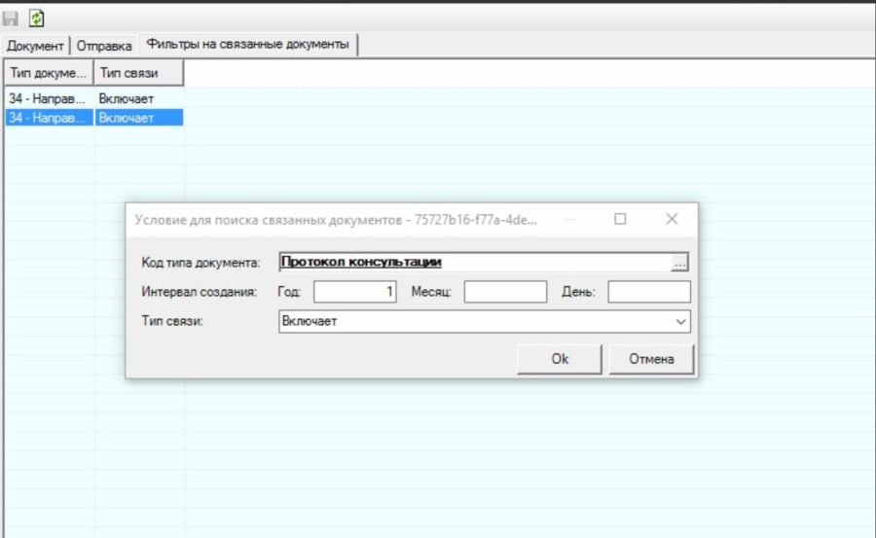876x538 pixels.
Task: Click the Тип докуме... column header
Action: pos(49,73)
